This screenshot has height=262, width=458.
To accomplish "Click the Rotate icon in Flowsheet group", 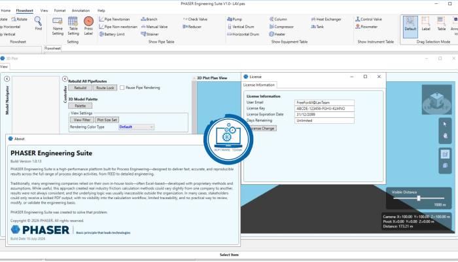I will 19,19.
